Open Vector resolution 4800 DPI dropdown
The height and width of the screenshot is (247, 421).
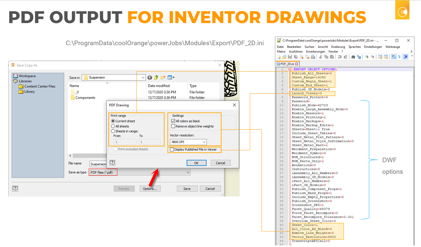188,142
